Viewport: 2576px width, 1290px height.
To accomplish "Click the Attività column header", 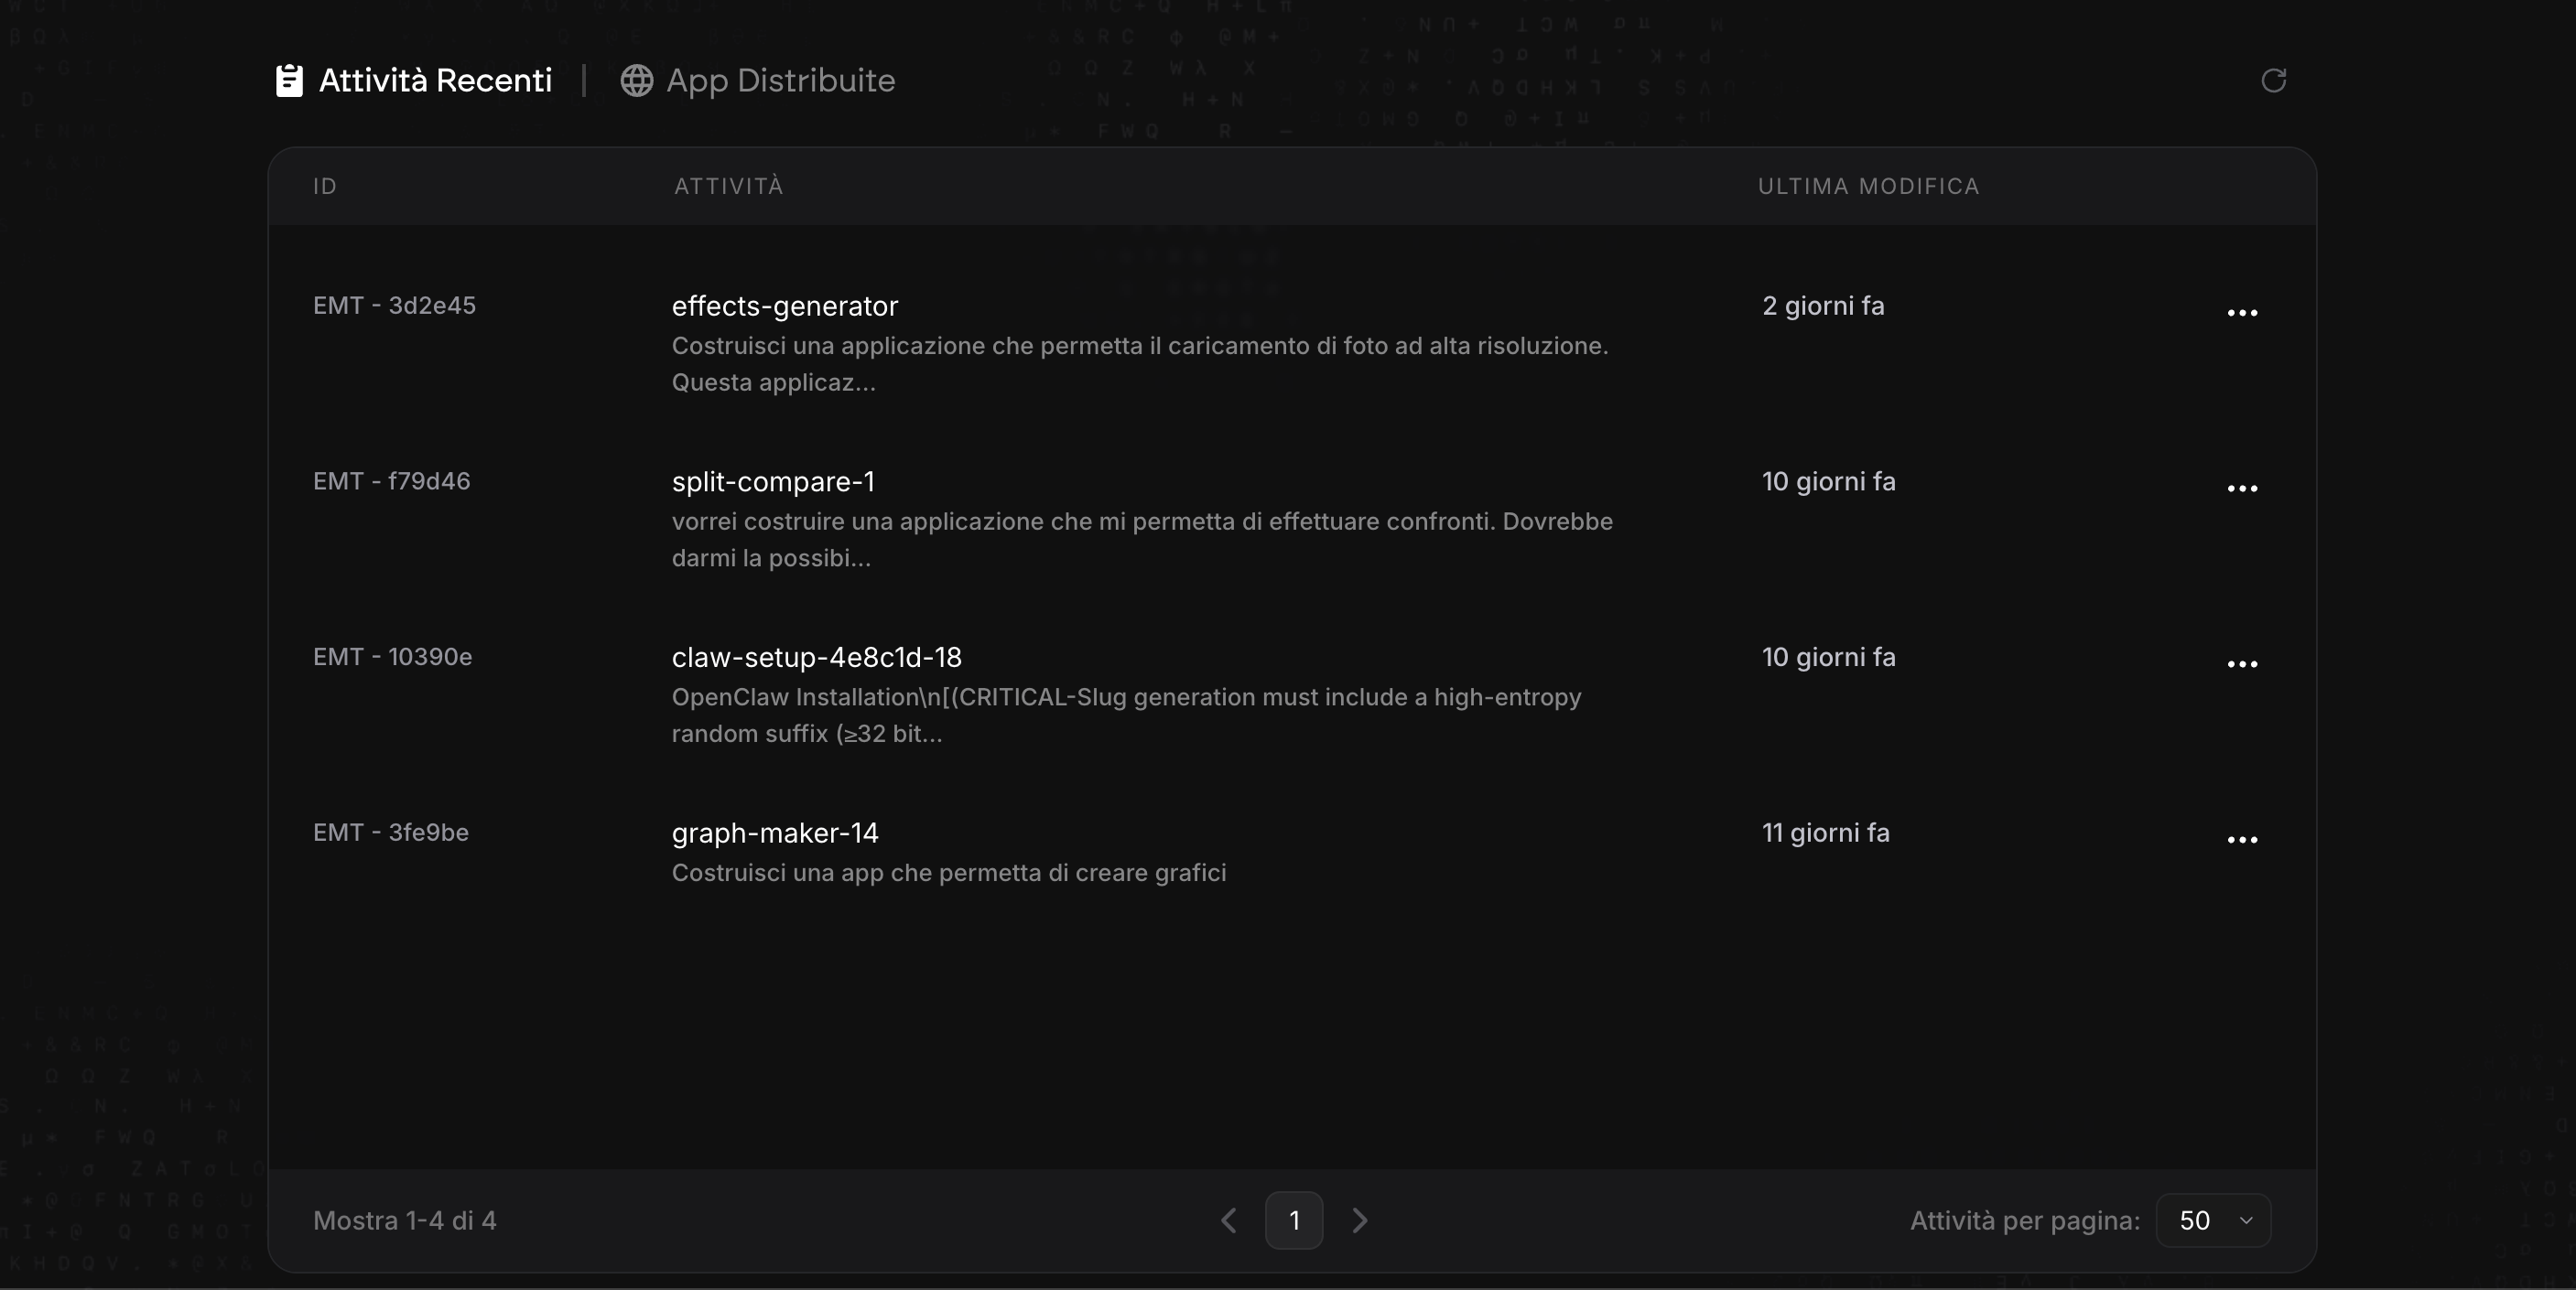I will pyautogui.click(x=728, y=186).
